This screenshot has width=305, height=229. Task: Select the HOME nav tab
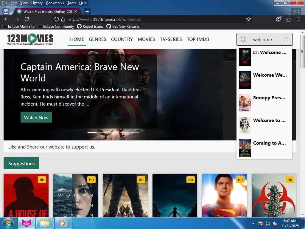point(77,39)
